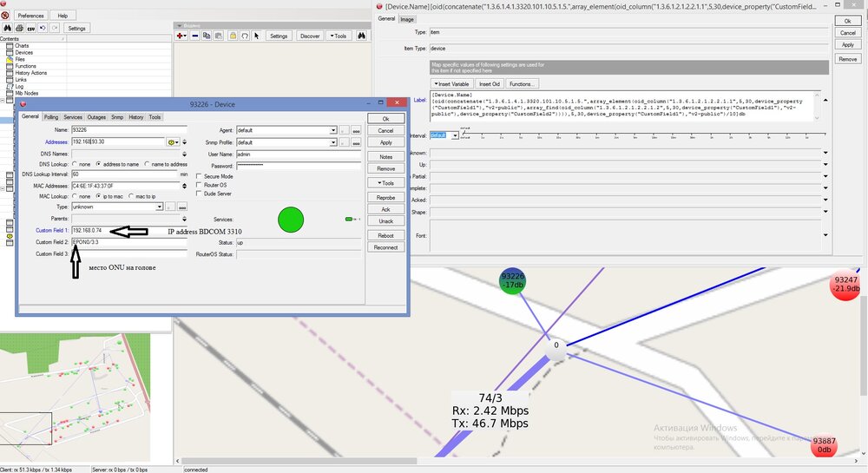
Task: Open the Image tab in label dialog
Action: pyautogui.click(x=406, y=19)
